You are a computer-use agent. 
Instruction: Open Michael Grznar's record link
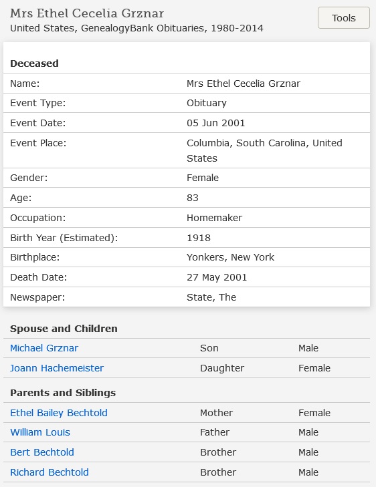pos(44,348)
